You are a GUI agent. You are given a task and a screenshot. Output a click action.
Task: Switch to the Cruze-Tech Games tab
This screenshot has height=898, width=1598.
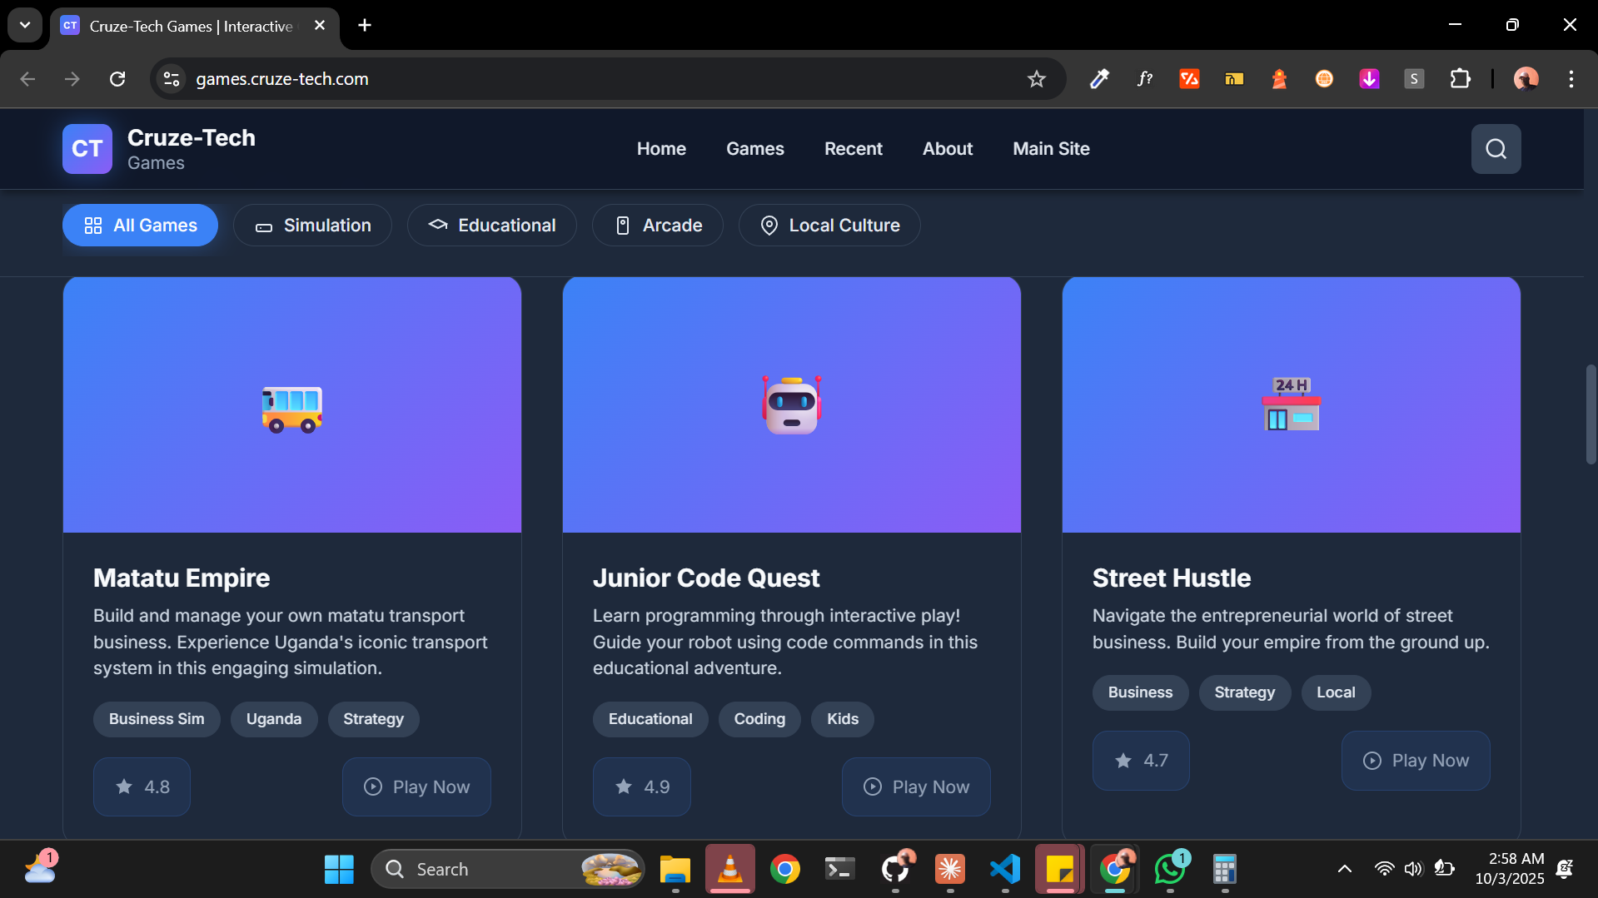click(183, 26)
